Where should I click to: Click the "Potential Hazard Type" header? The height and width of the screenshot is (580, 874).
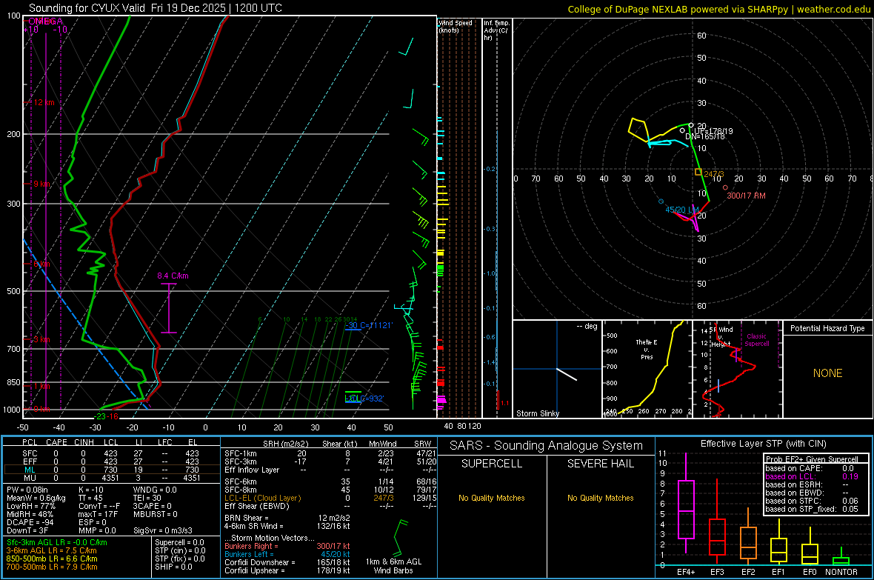point(827,328)
